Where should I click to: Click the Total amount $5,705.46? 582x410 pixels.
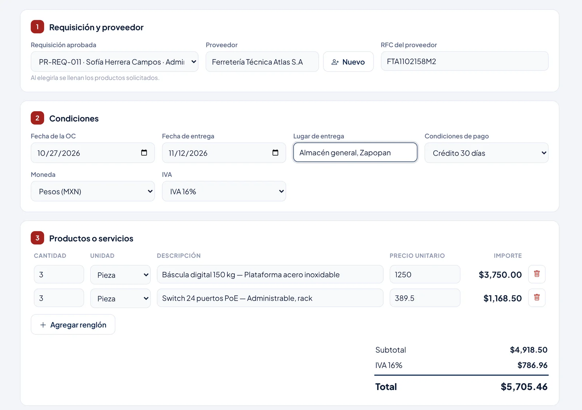(x=524, y=387)
